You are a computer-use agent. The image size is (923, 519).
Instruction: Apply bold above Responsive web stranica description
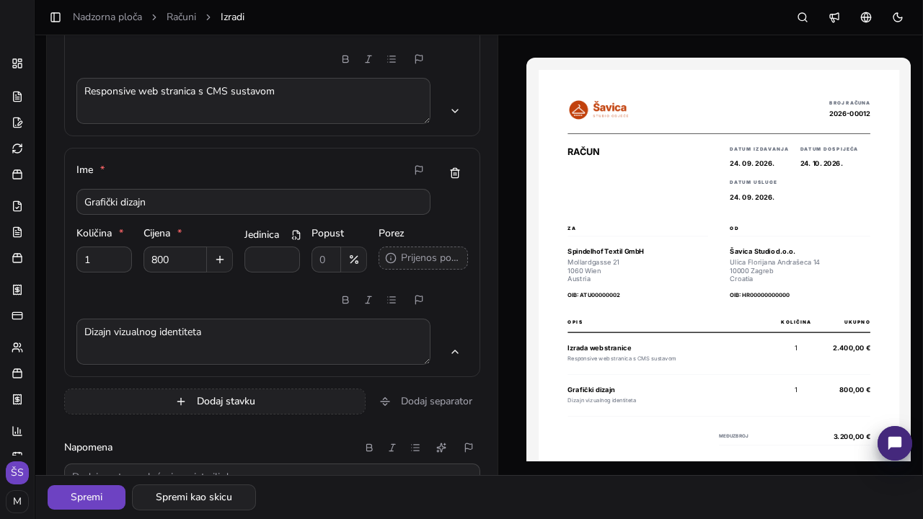[x=345, y=59]
